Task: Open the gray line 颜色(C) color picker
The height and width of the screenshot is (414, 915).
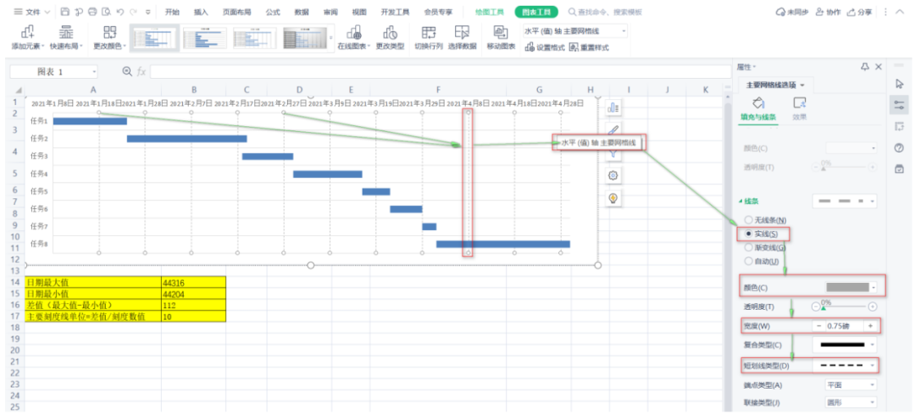Action: [851, 287]
